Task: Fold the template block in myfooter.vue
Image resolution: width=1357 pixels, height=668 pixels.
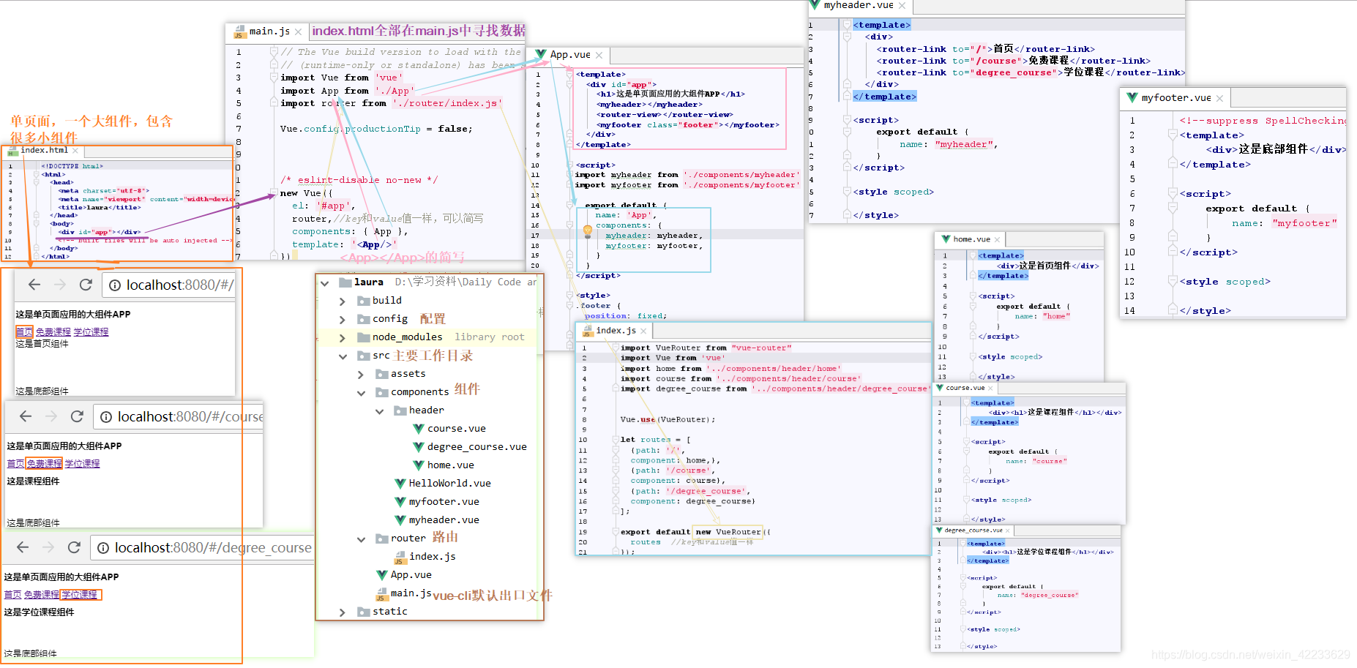Action: coord(1172,135)
